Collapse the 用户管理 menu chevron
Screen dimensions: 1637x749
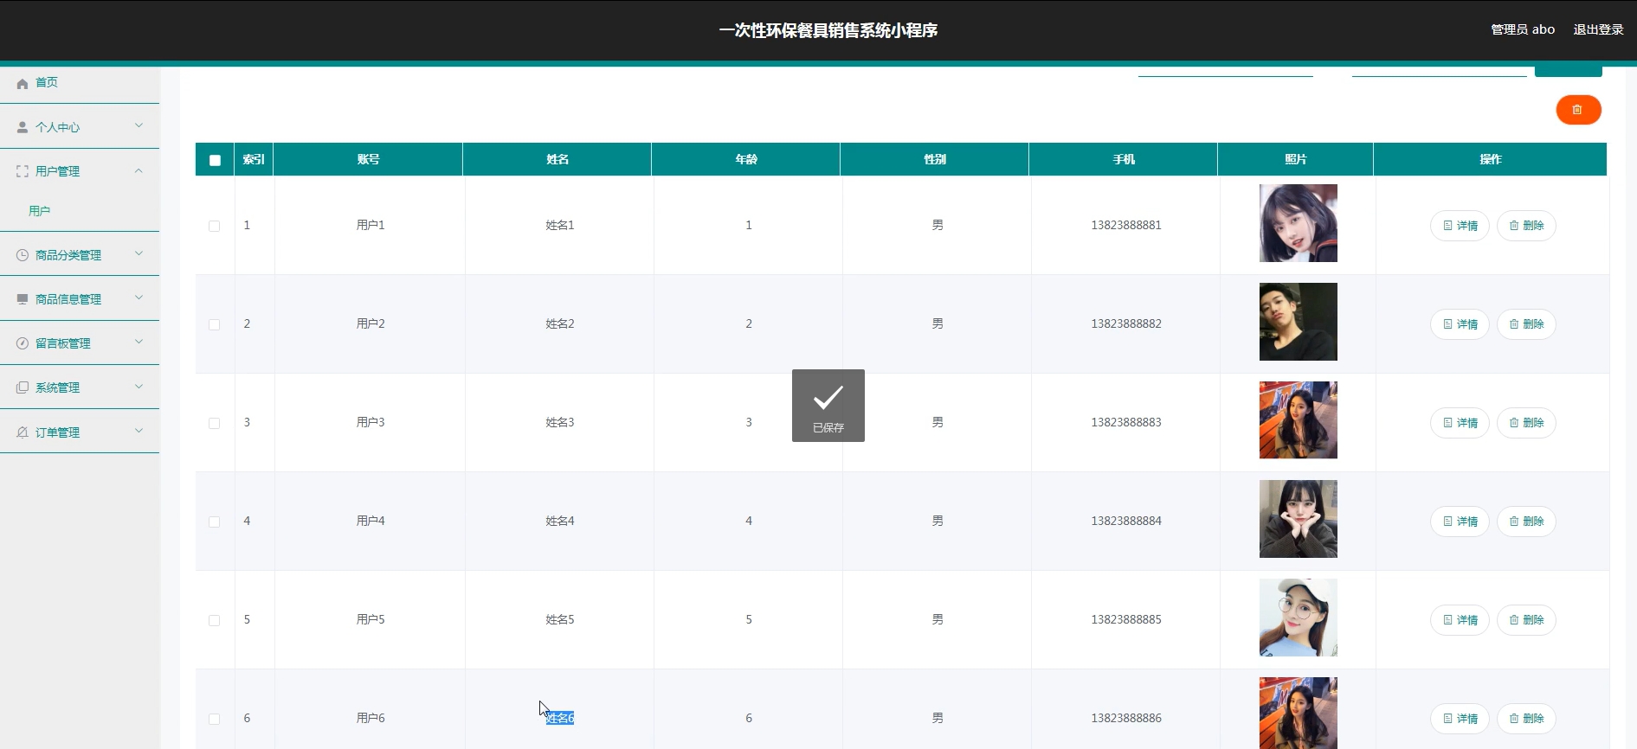coord(139,171)
